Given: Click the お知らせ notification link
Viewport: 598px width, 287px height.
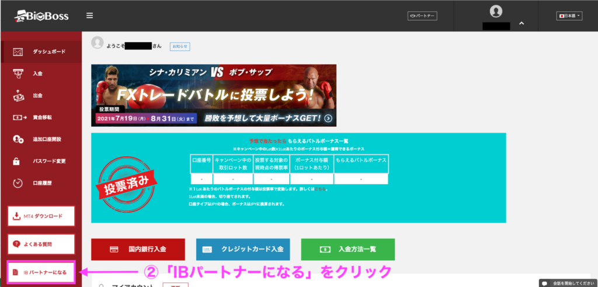Looking at the screenshot, I should tap(180, 46).
